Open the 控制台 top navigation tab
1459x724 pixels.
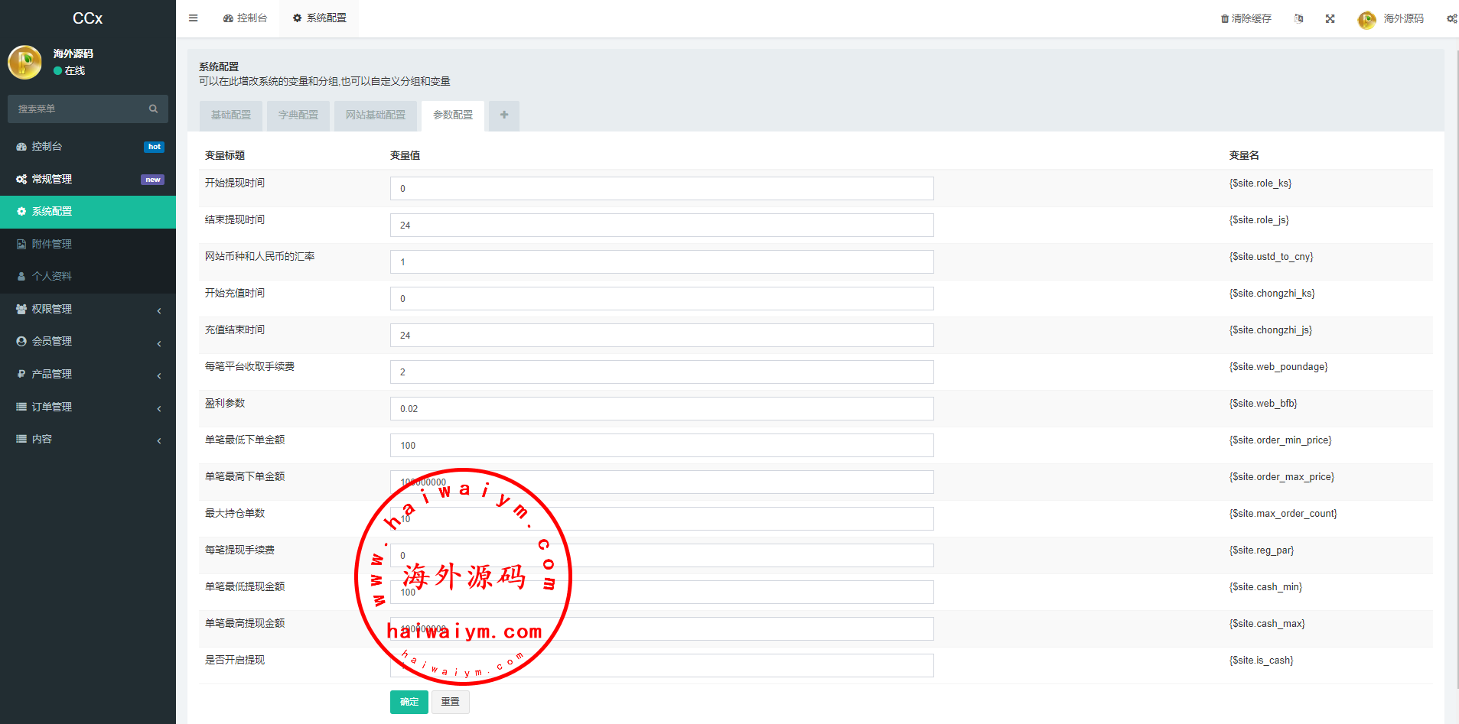[246, 18]
